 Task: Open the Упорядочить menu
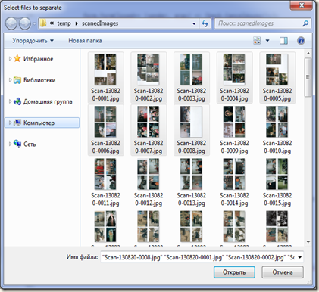[33, 41]
